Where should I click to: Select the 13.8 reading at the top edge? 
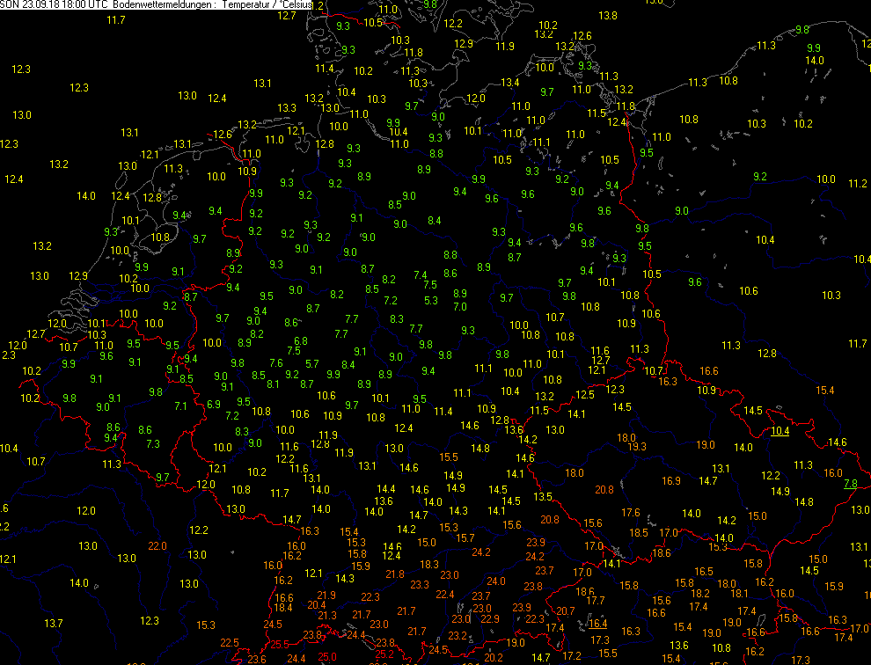[607, 16]
